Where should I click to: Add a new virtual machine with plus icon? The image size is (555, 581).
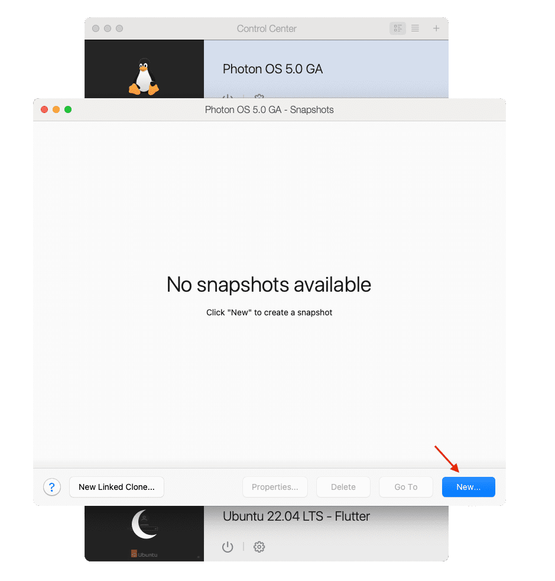[x=436, y=28]
